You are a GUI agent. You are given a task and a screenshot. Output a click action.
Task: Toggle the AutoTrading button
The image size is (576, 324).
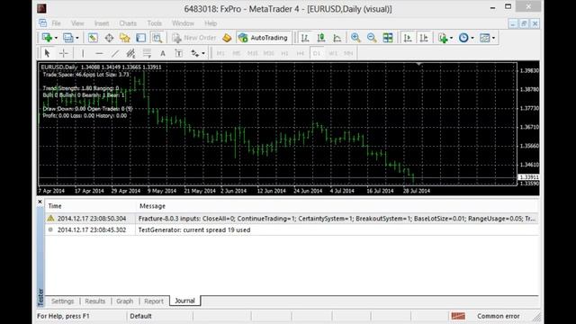tap(263, 38)
